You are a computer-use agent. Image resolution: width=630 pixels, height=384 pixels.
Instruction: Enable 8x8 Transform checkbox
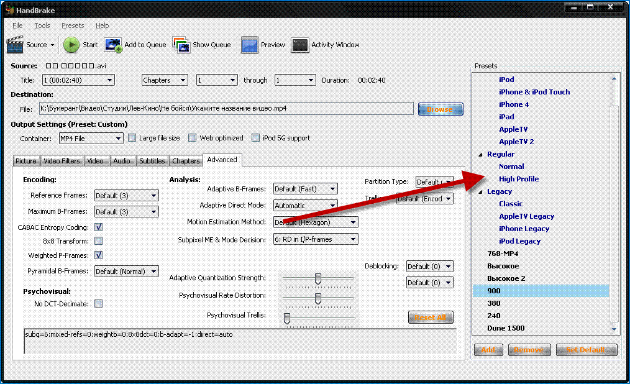(98, 241)
